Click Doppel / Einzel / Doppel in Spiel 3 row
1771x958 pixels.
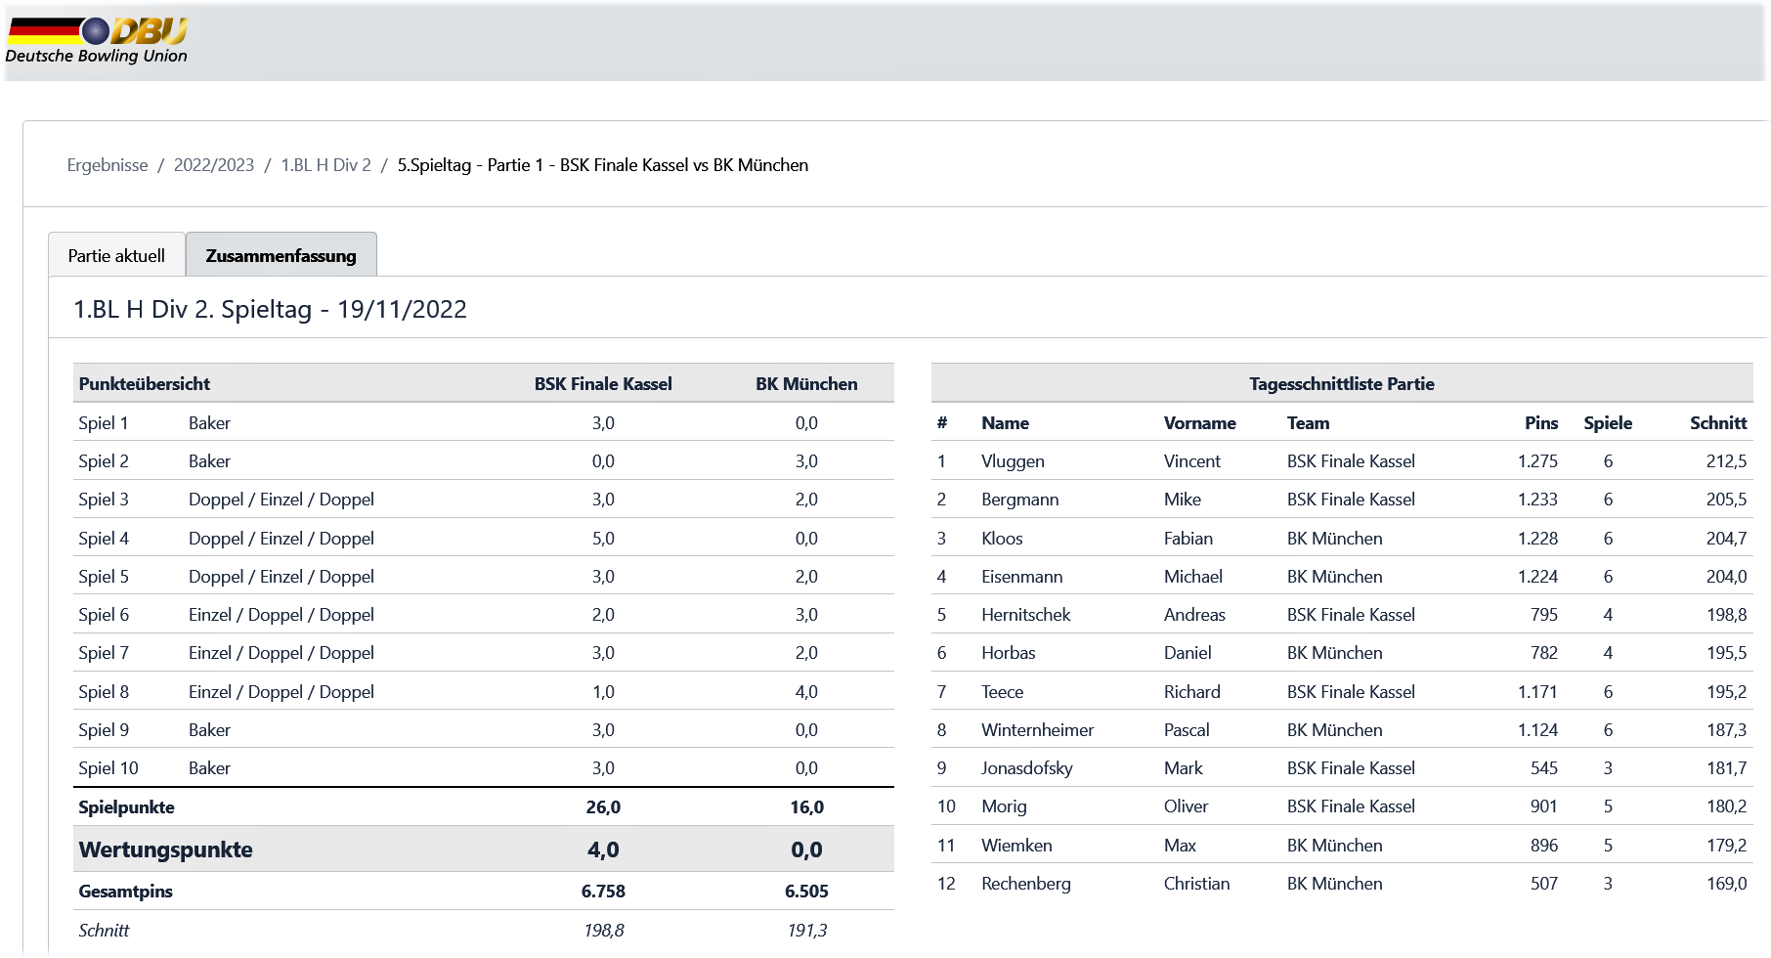(281, 500)
